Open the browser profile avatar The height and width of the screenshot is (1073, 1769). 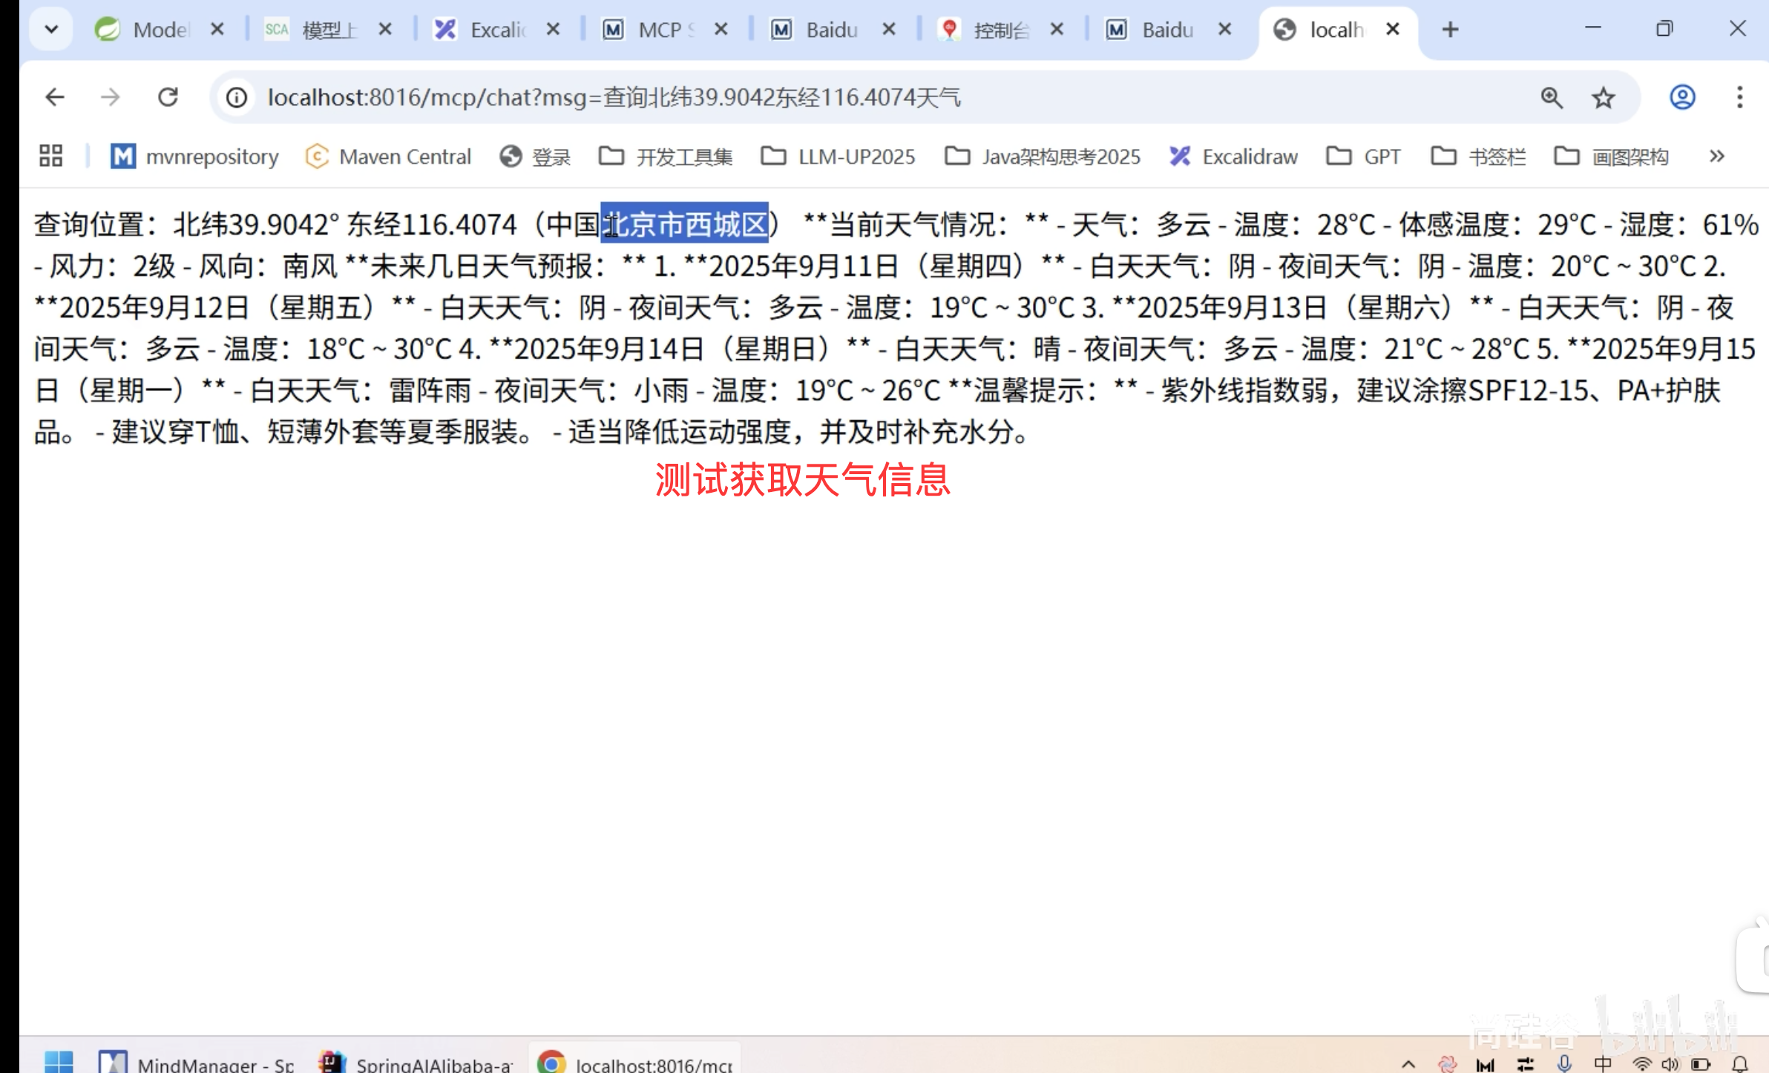(x=1681, y=97)
